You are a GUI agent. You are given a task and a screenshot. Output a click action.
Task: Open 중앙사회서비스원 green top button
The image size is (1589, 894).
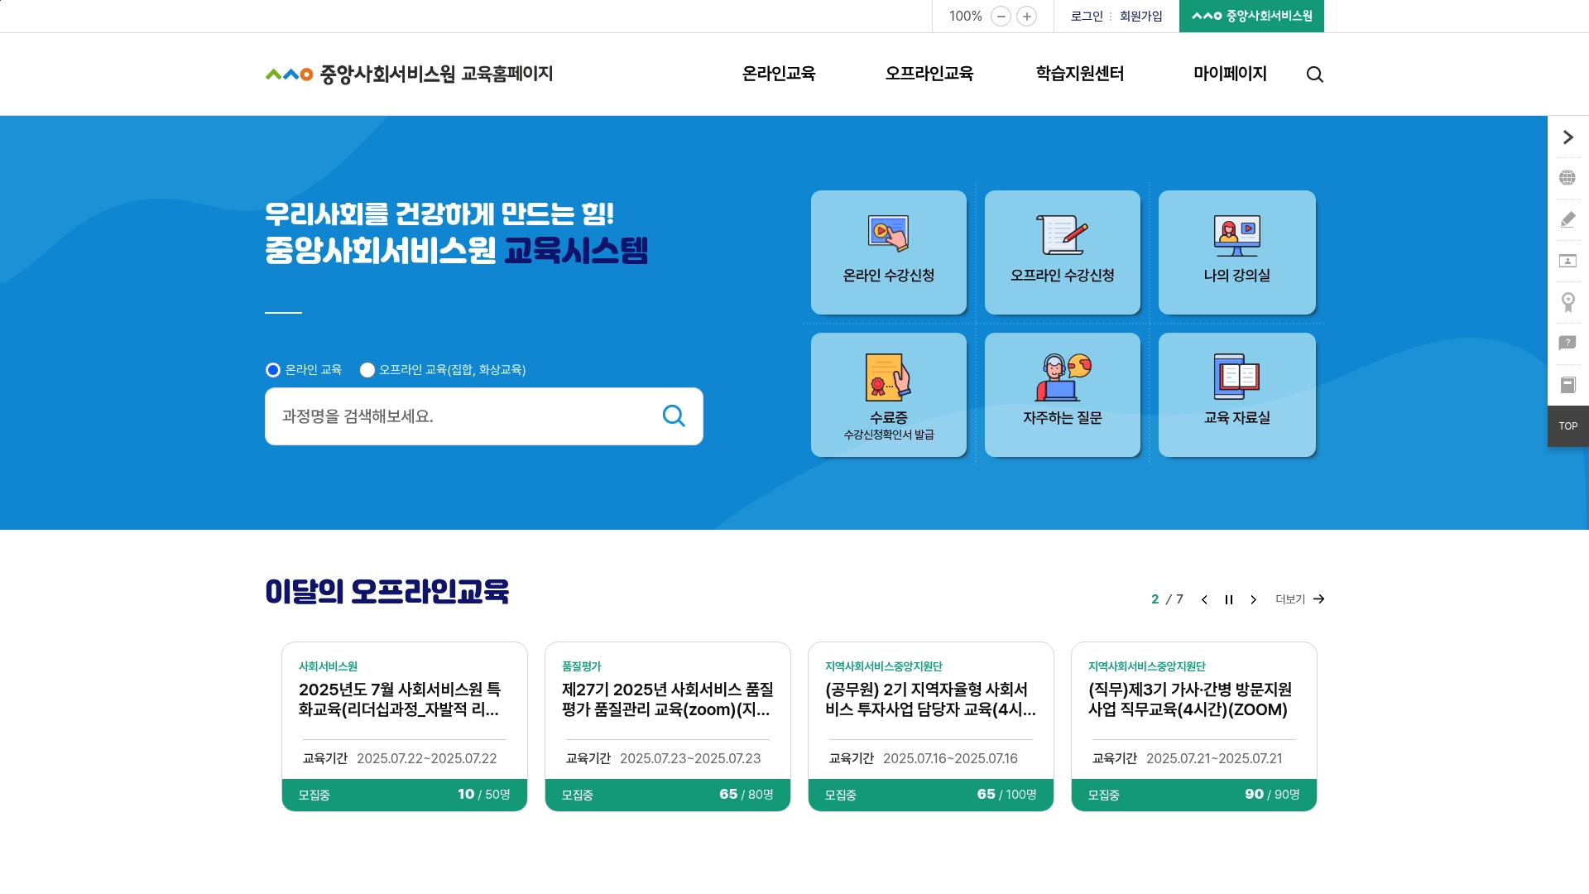1251,16
